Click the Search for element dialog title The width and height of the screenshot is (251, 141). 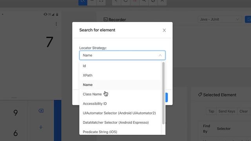pyautogui.click(x=97, y=30)
